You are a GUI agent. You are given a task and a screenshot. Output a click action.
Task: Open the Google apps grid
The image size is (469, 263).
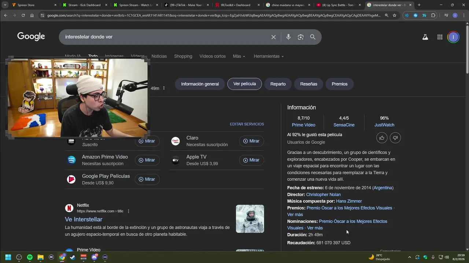point(440,37)
